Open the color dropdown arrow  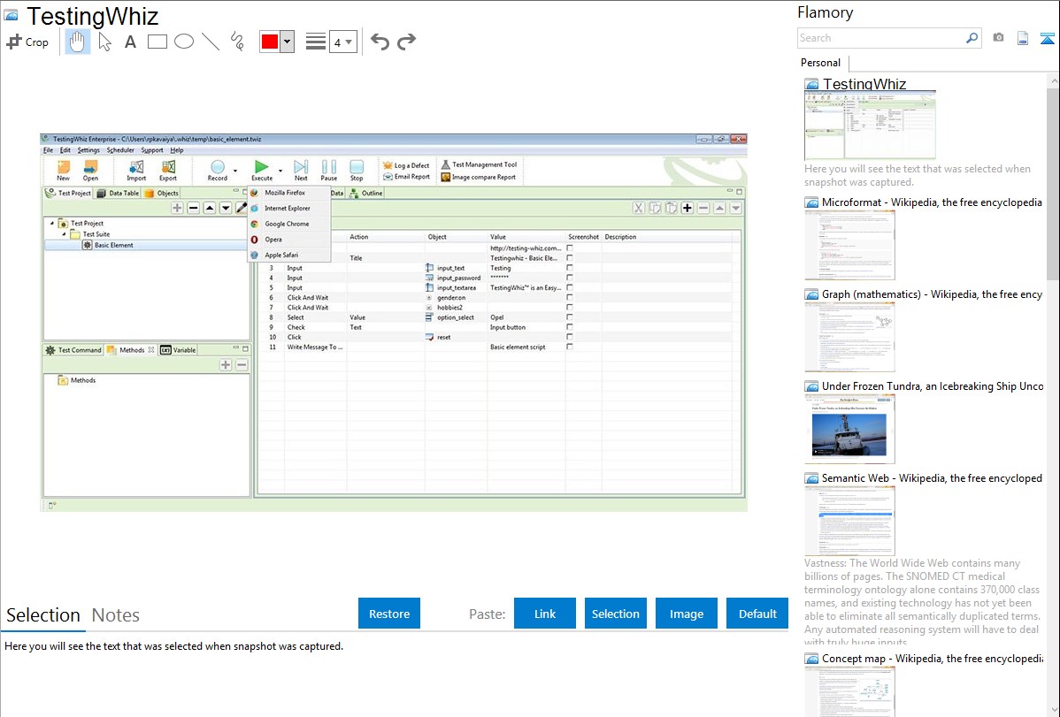click(x=287, y=42)
